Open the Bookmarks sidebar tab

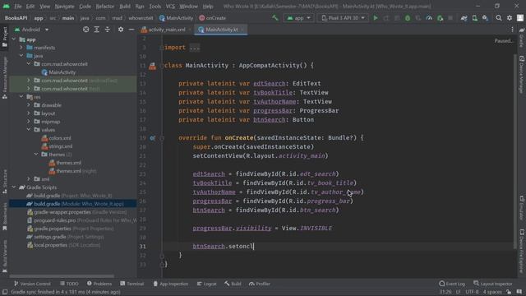coord(4,216)
